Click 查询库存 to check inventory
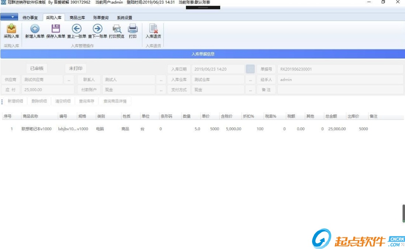Image resolution: width=405 pixels, height=249 pixels. 87,101
